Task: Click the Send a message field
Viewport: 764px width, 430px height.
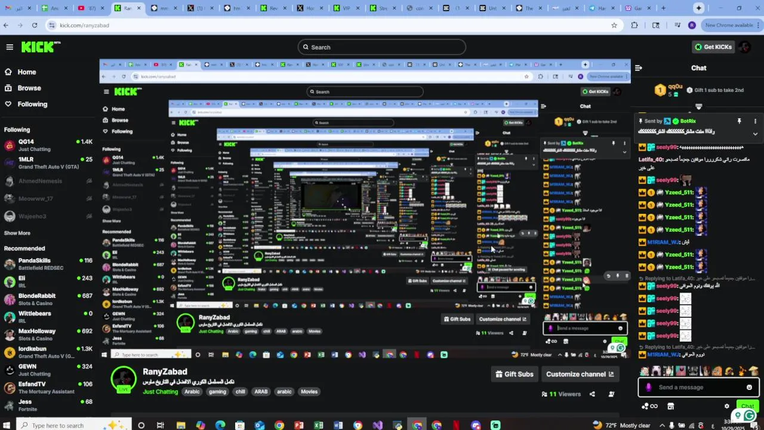Action: tap(699, 387)
